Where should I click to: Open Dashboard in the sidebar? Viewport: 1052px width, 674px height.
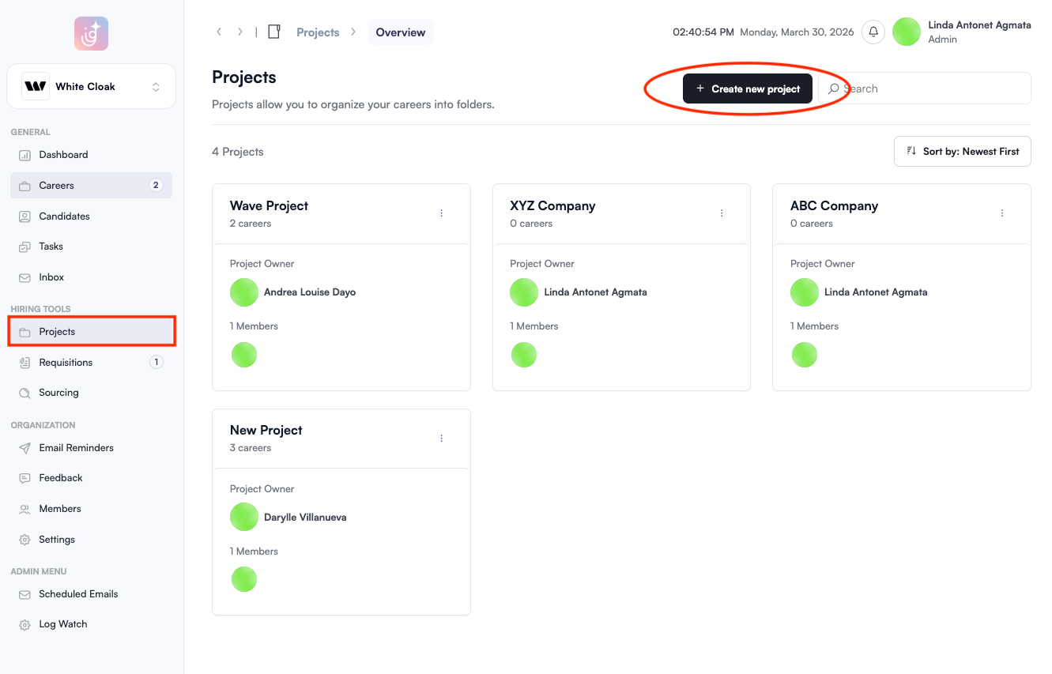(63, 155)
